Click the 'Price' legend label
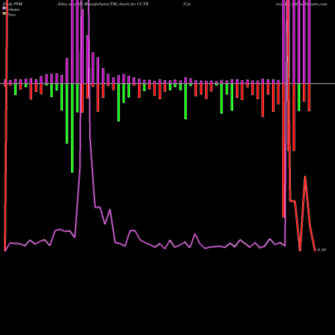This screenshot has height=335, width=335. pos(11,15)
